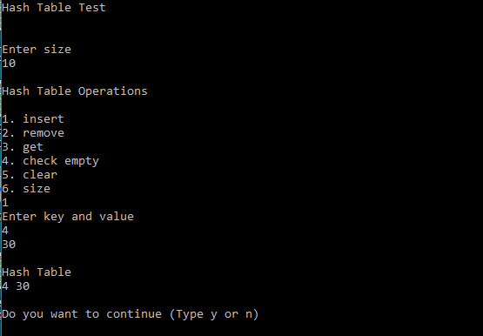The width and height of the screenshot is (483, 336).
Task: Click the 'Hash Table' output heading
Action: (x=37, y=272)
